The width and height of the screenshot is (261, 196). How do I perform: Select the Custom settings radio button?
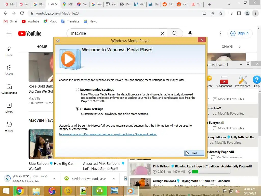click(x=77, y=109)
